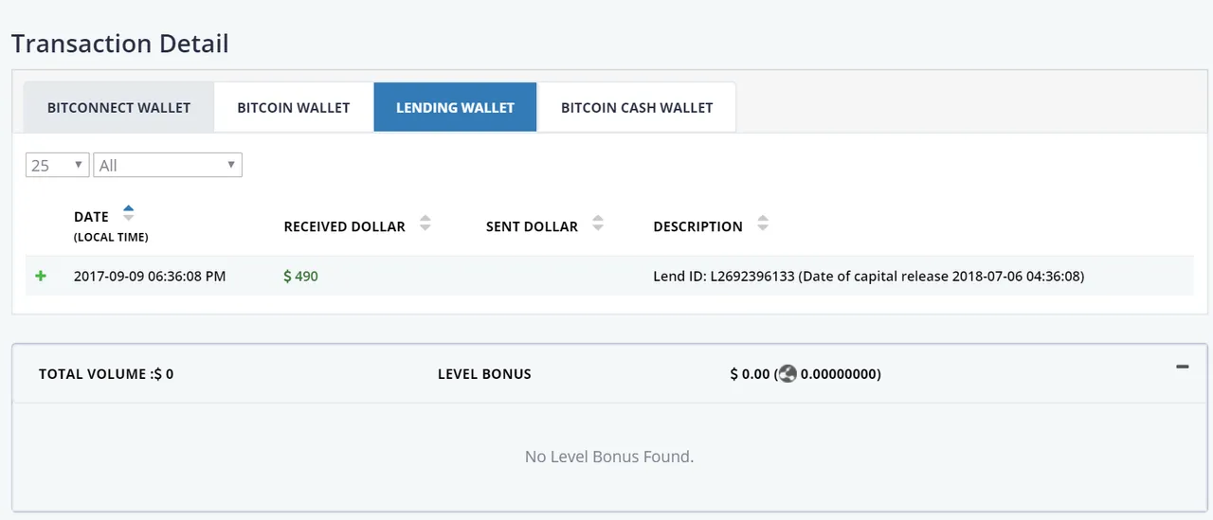Sort by Date using arrow icon
The width and height of the screenshot is (1213, 520).
coord(129,213)
